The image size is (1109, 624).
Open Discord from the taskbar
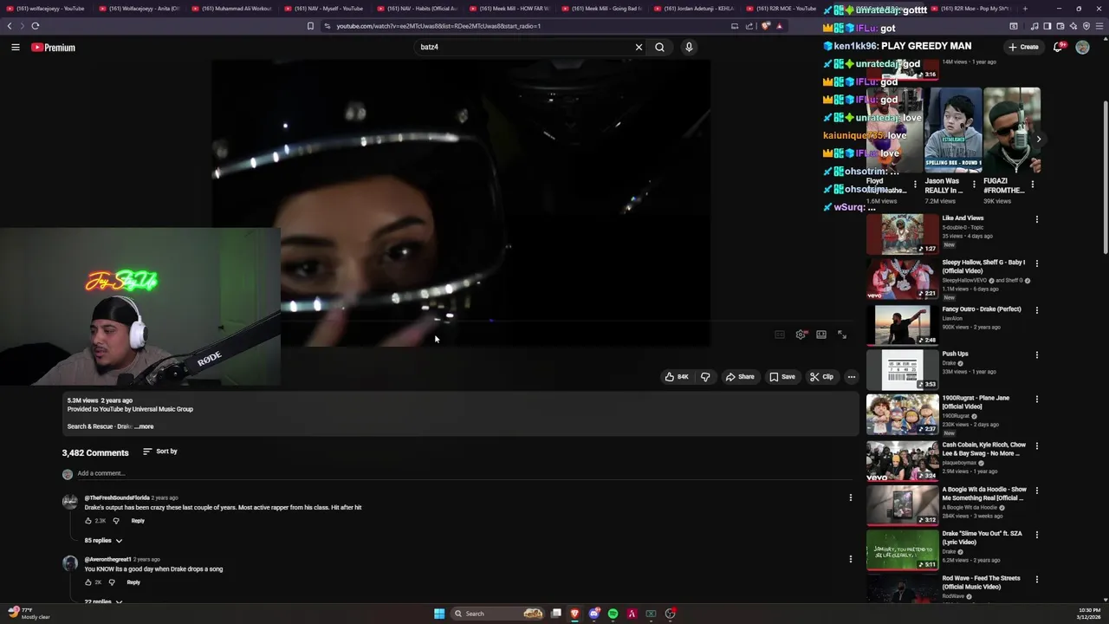coord(593,614)
